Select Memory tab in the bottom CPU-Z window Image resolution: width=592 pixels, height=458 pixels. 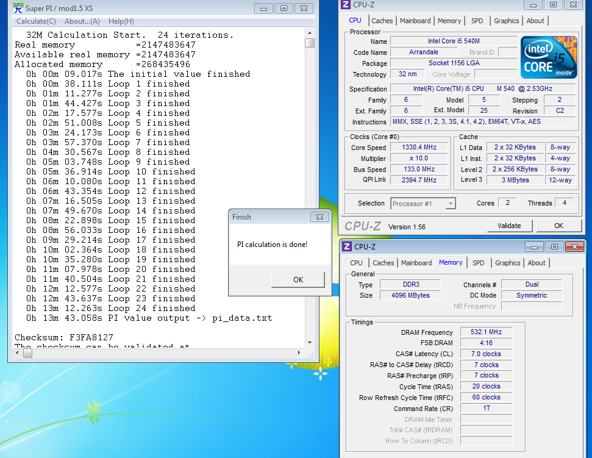tap(451, 262)
